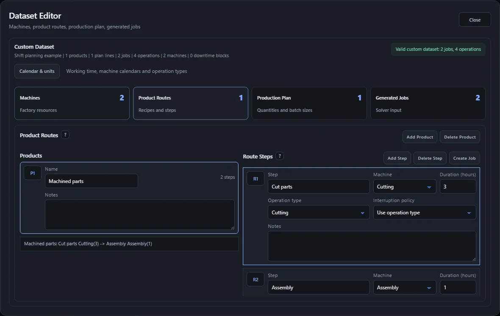Open the Product Routes help icon
The image size is (500, 316).
pyautogui.click(x=65, y=135)
